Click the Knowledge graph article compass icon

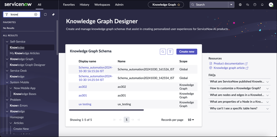[x=211, y=68]
